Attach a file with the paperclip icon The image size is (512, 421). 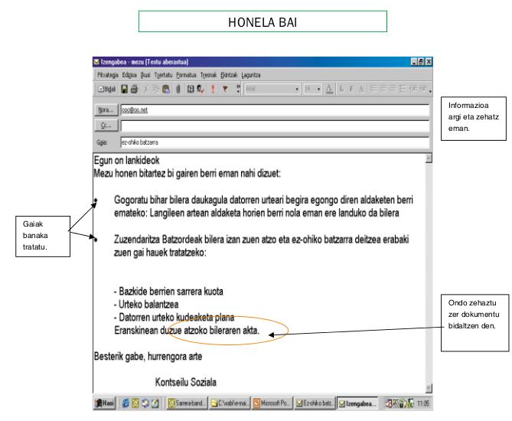click(x=179, y=90)
